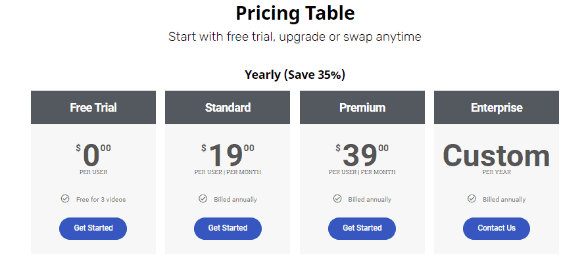The image size is (584, 274).
Task: Select the Free Trial plan header
Action: pyautogui.click(x=93, y=108)
